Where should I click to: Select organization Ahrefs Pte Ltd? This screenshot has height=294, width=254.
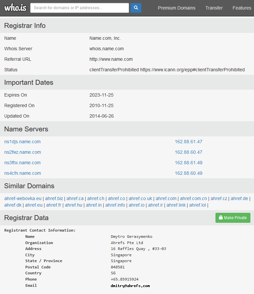[127, 243]
